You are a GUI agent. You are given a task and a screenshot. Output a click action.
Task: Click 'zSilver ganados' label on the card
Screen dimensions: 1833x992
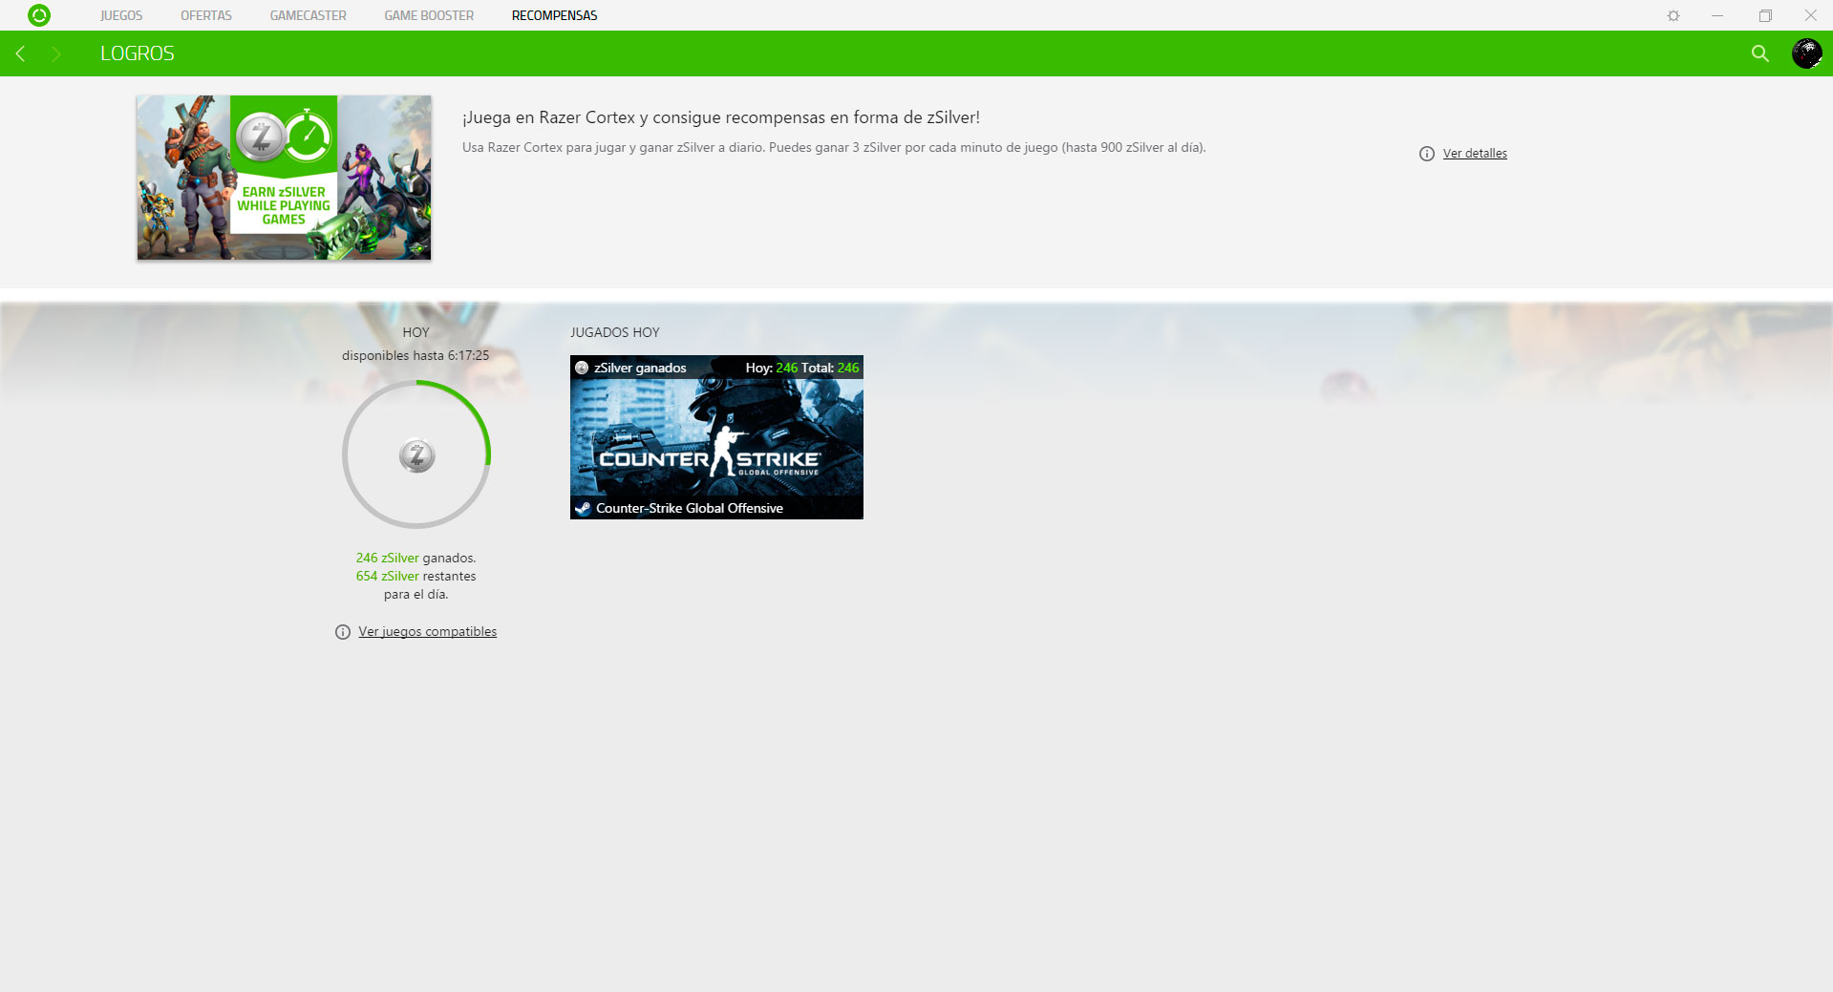pos(640,368)
